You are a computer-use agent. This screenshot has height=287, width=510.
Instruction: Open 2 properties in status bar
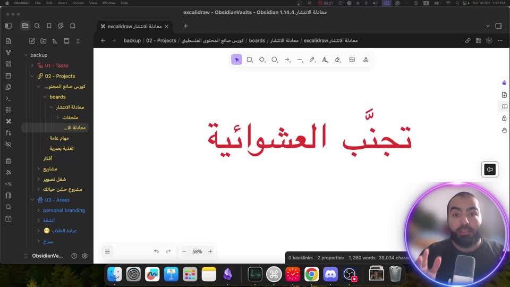330,258
